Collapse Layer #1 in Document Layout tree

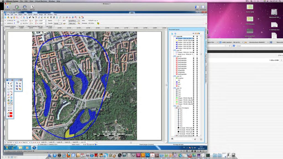pos(174,106)
